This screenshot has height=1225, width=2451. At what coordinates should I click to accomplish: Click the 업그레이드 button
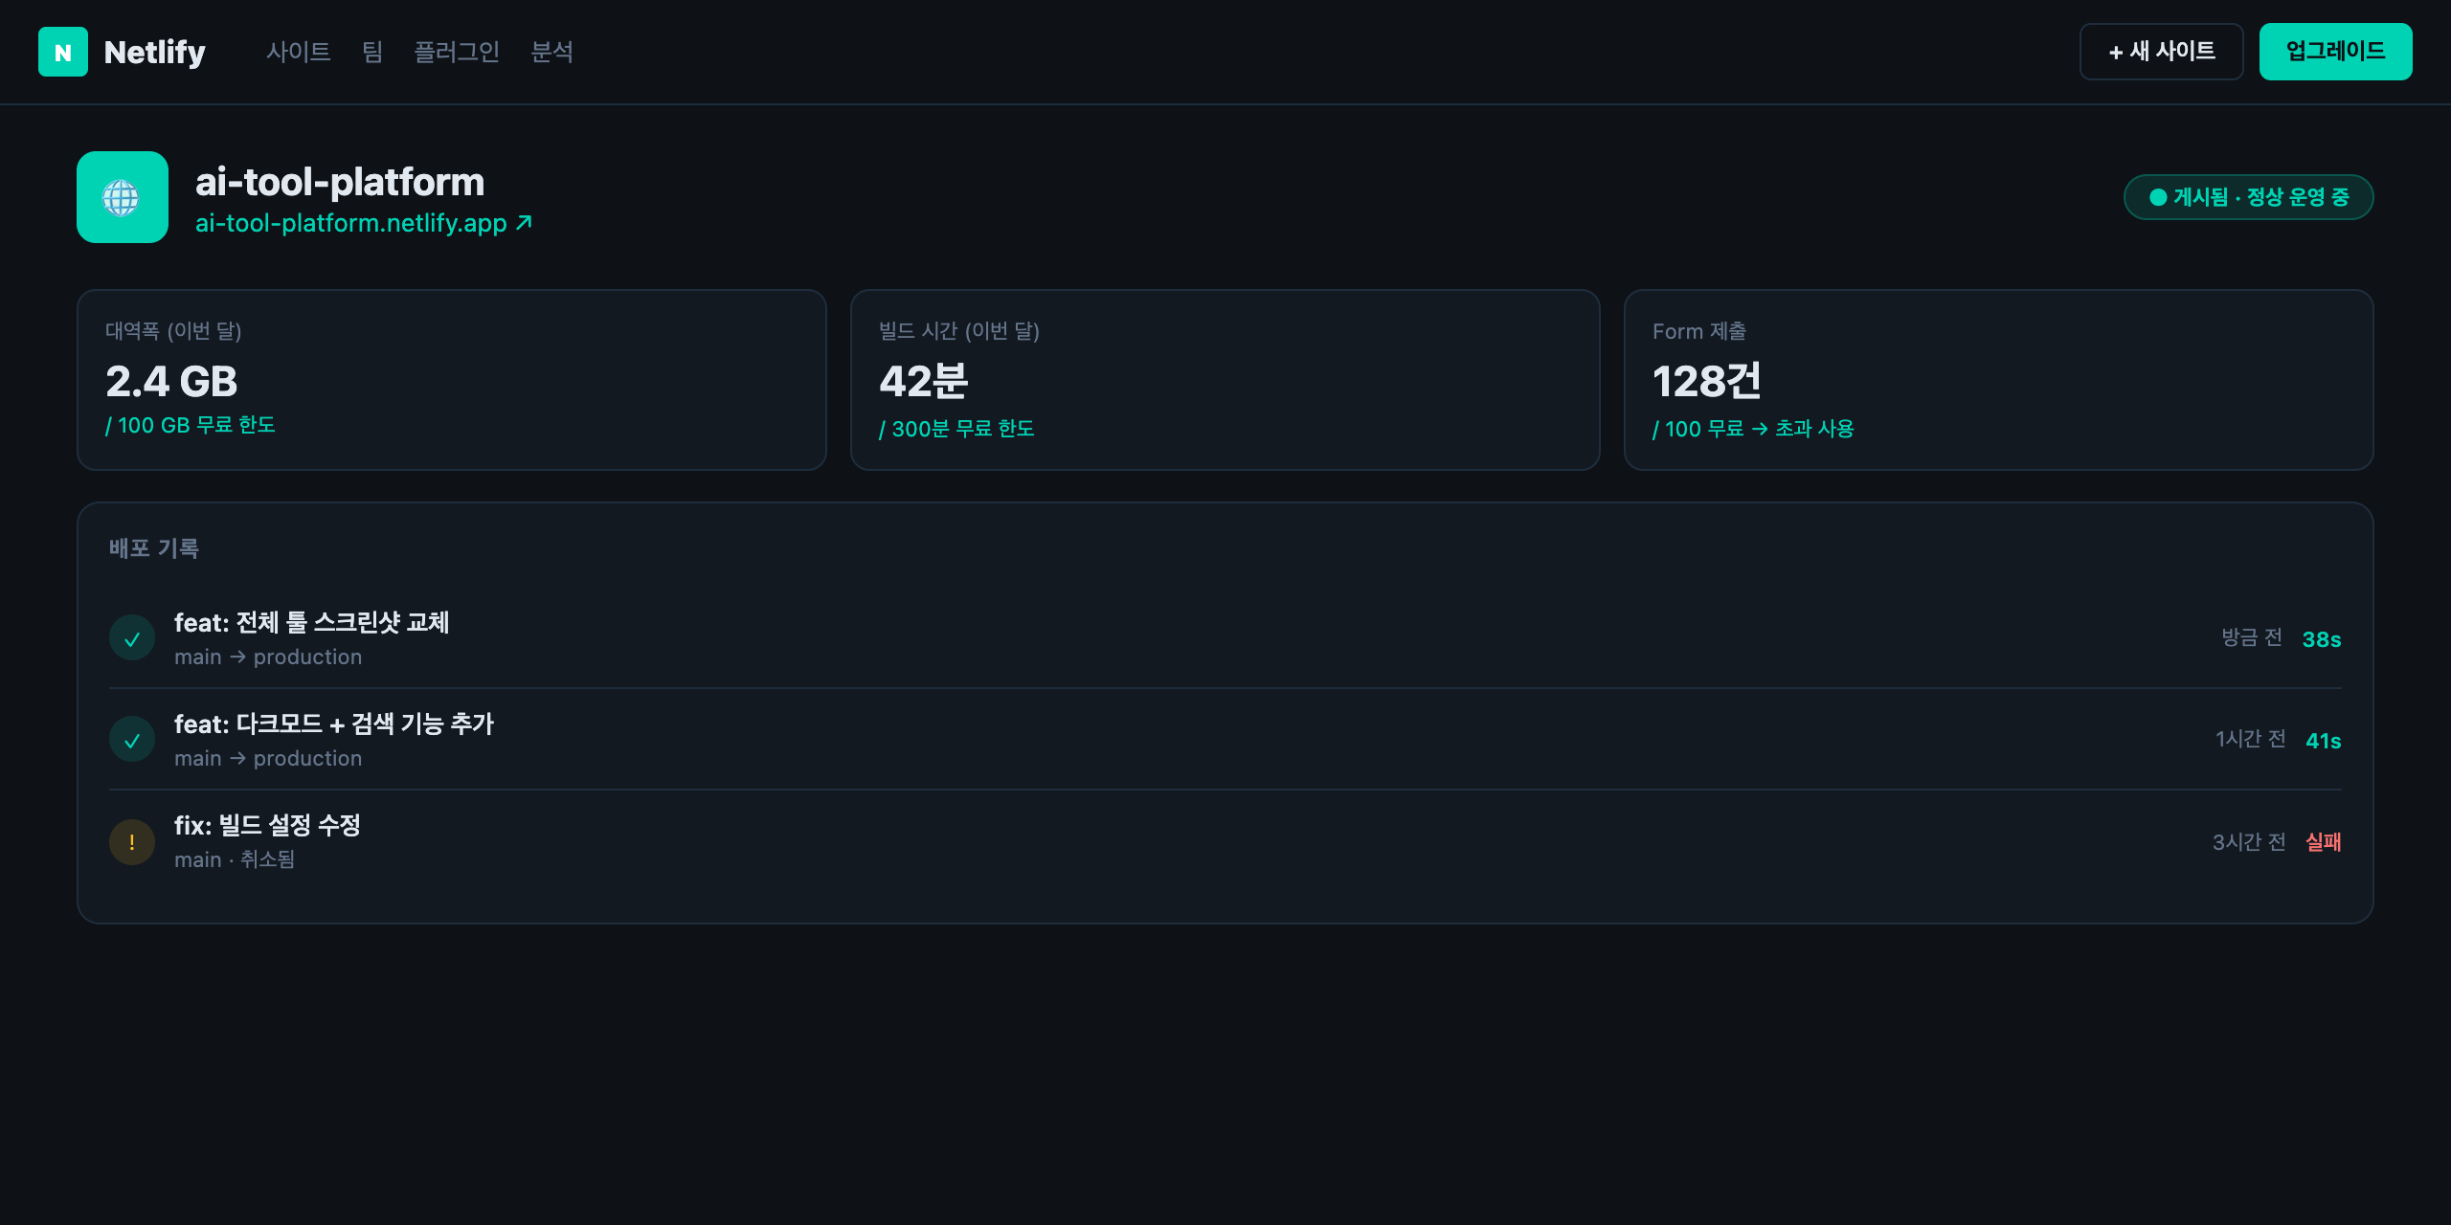click(x=2335, y=52)
